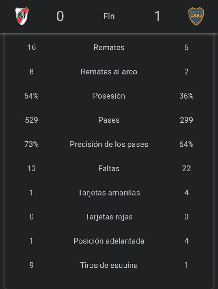Select the Faltas stat label
Image resolution: width=218 pixels, height=289 pixels.
point(109,168)
